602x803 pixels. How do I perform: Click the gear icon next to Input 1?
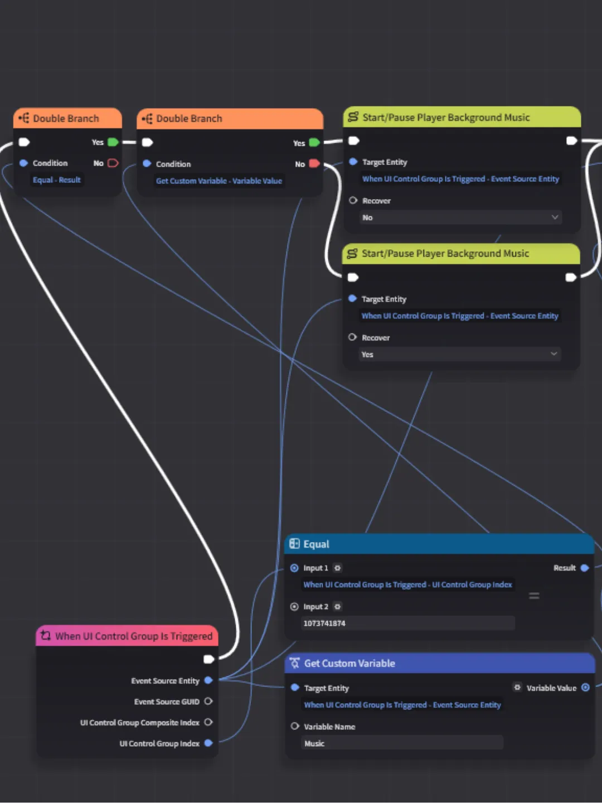pos(337,568)
